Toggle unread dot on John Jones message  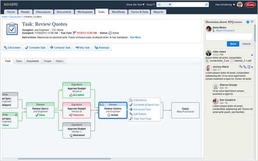pyautogui.click(x=252, y=55)
